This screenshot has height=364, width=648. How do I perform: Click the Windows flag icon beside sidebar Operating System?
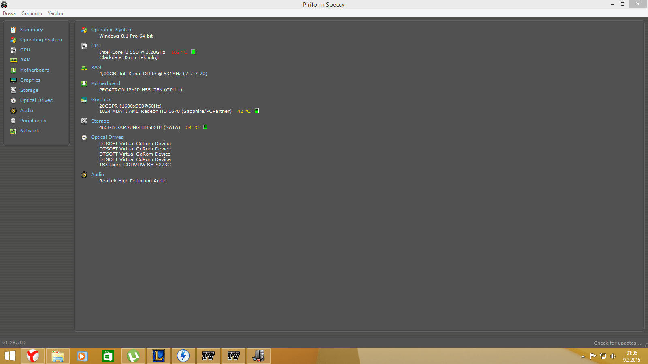[13, 40]
